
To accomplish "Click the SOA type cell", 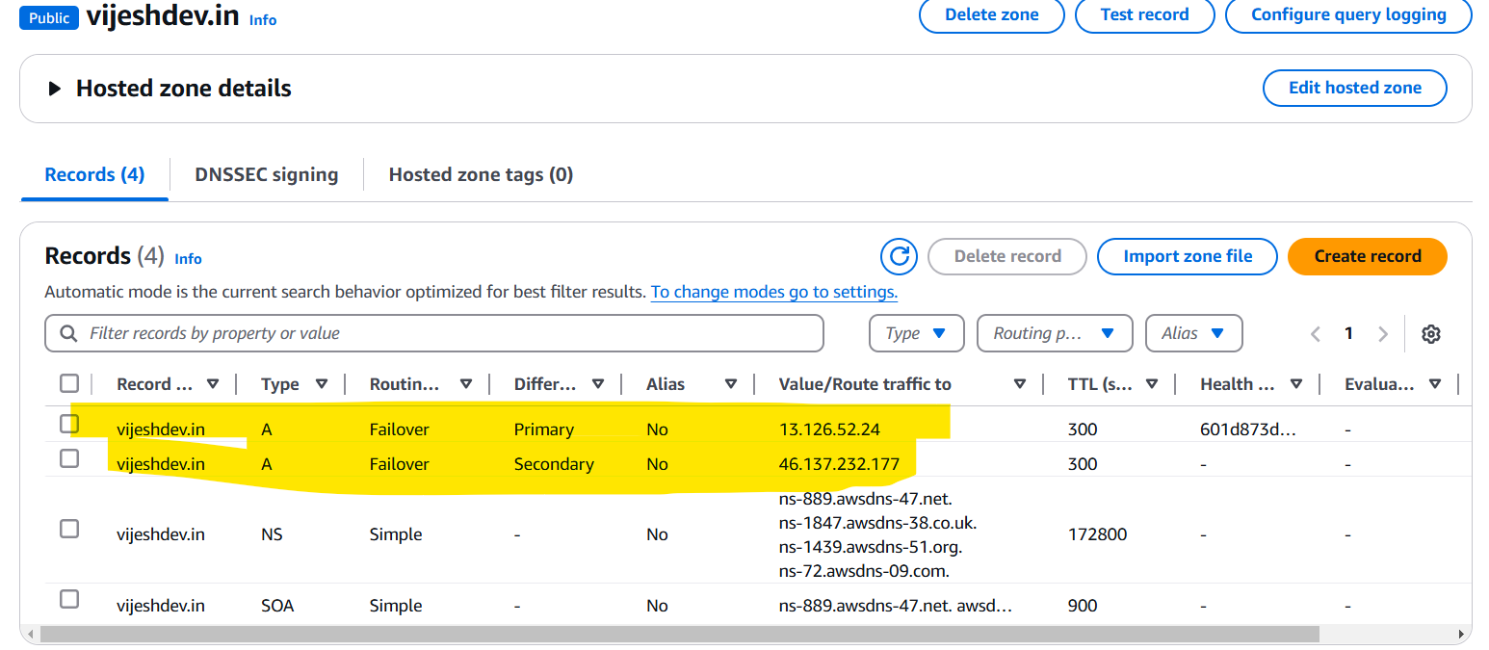I will tap(277, 606).
